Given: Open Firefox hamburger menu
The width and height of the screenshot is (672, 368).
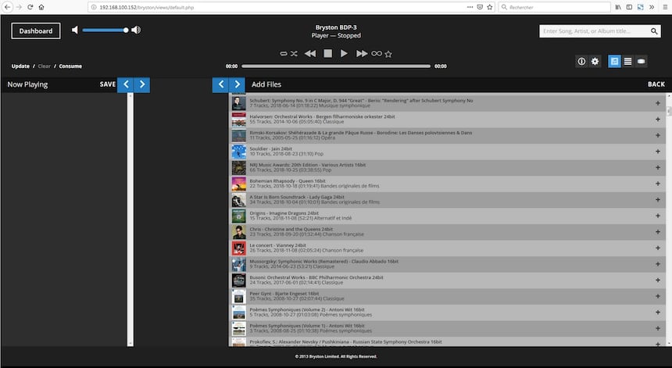Looking at the screenshot, I should pos(665,7).
